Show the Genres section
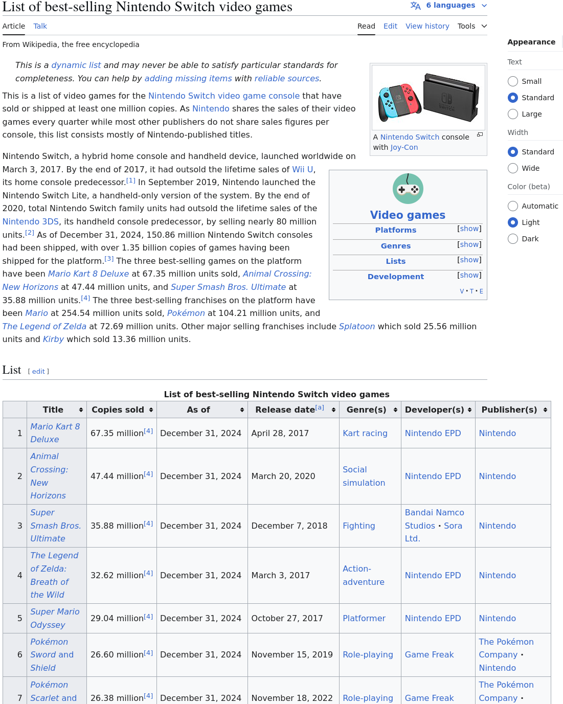563x704 pixels. [x=469, y=244]
